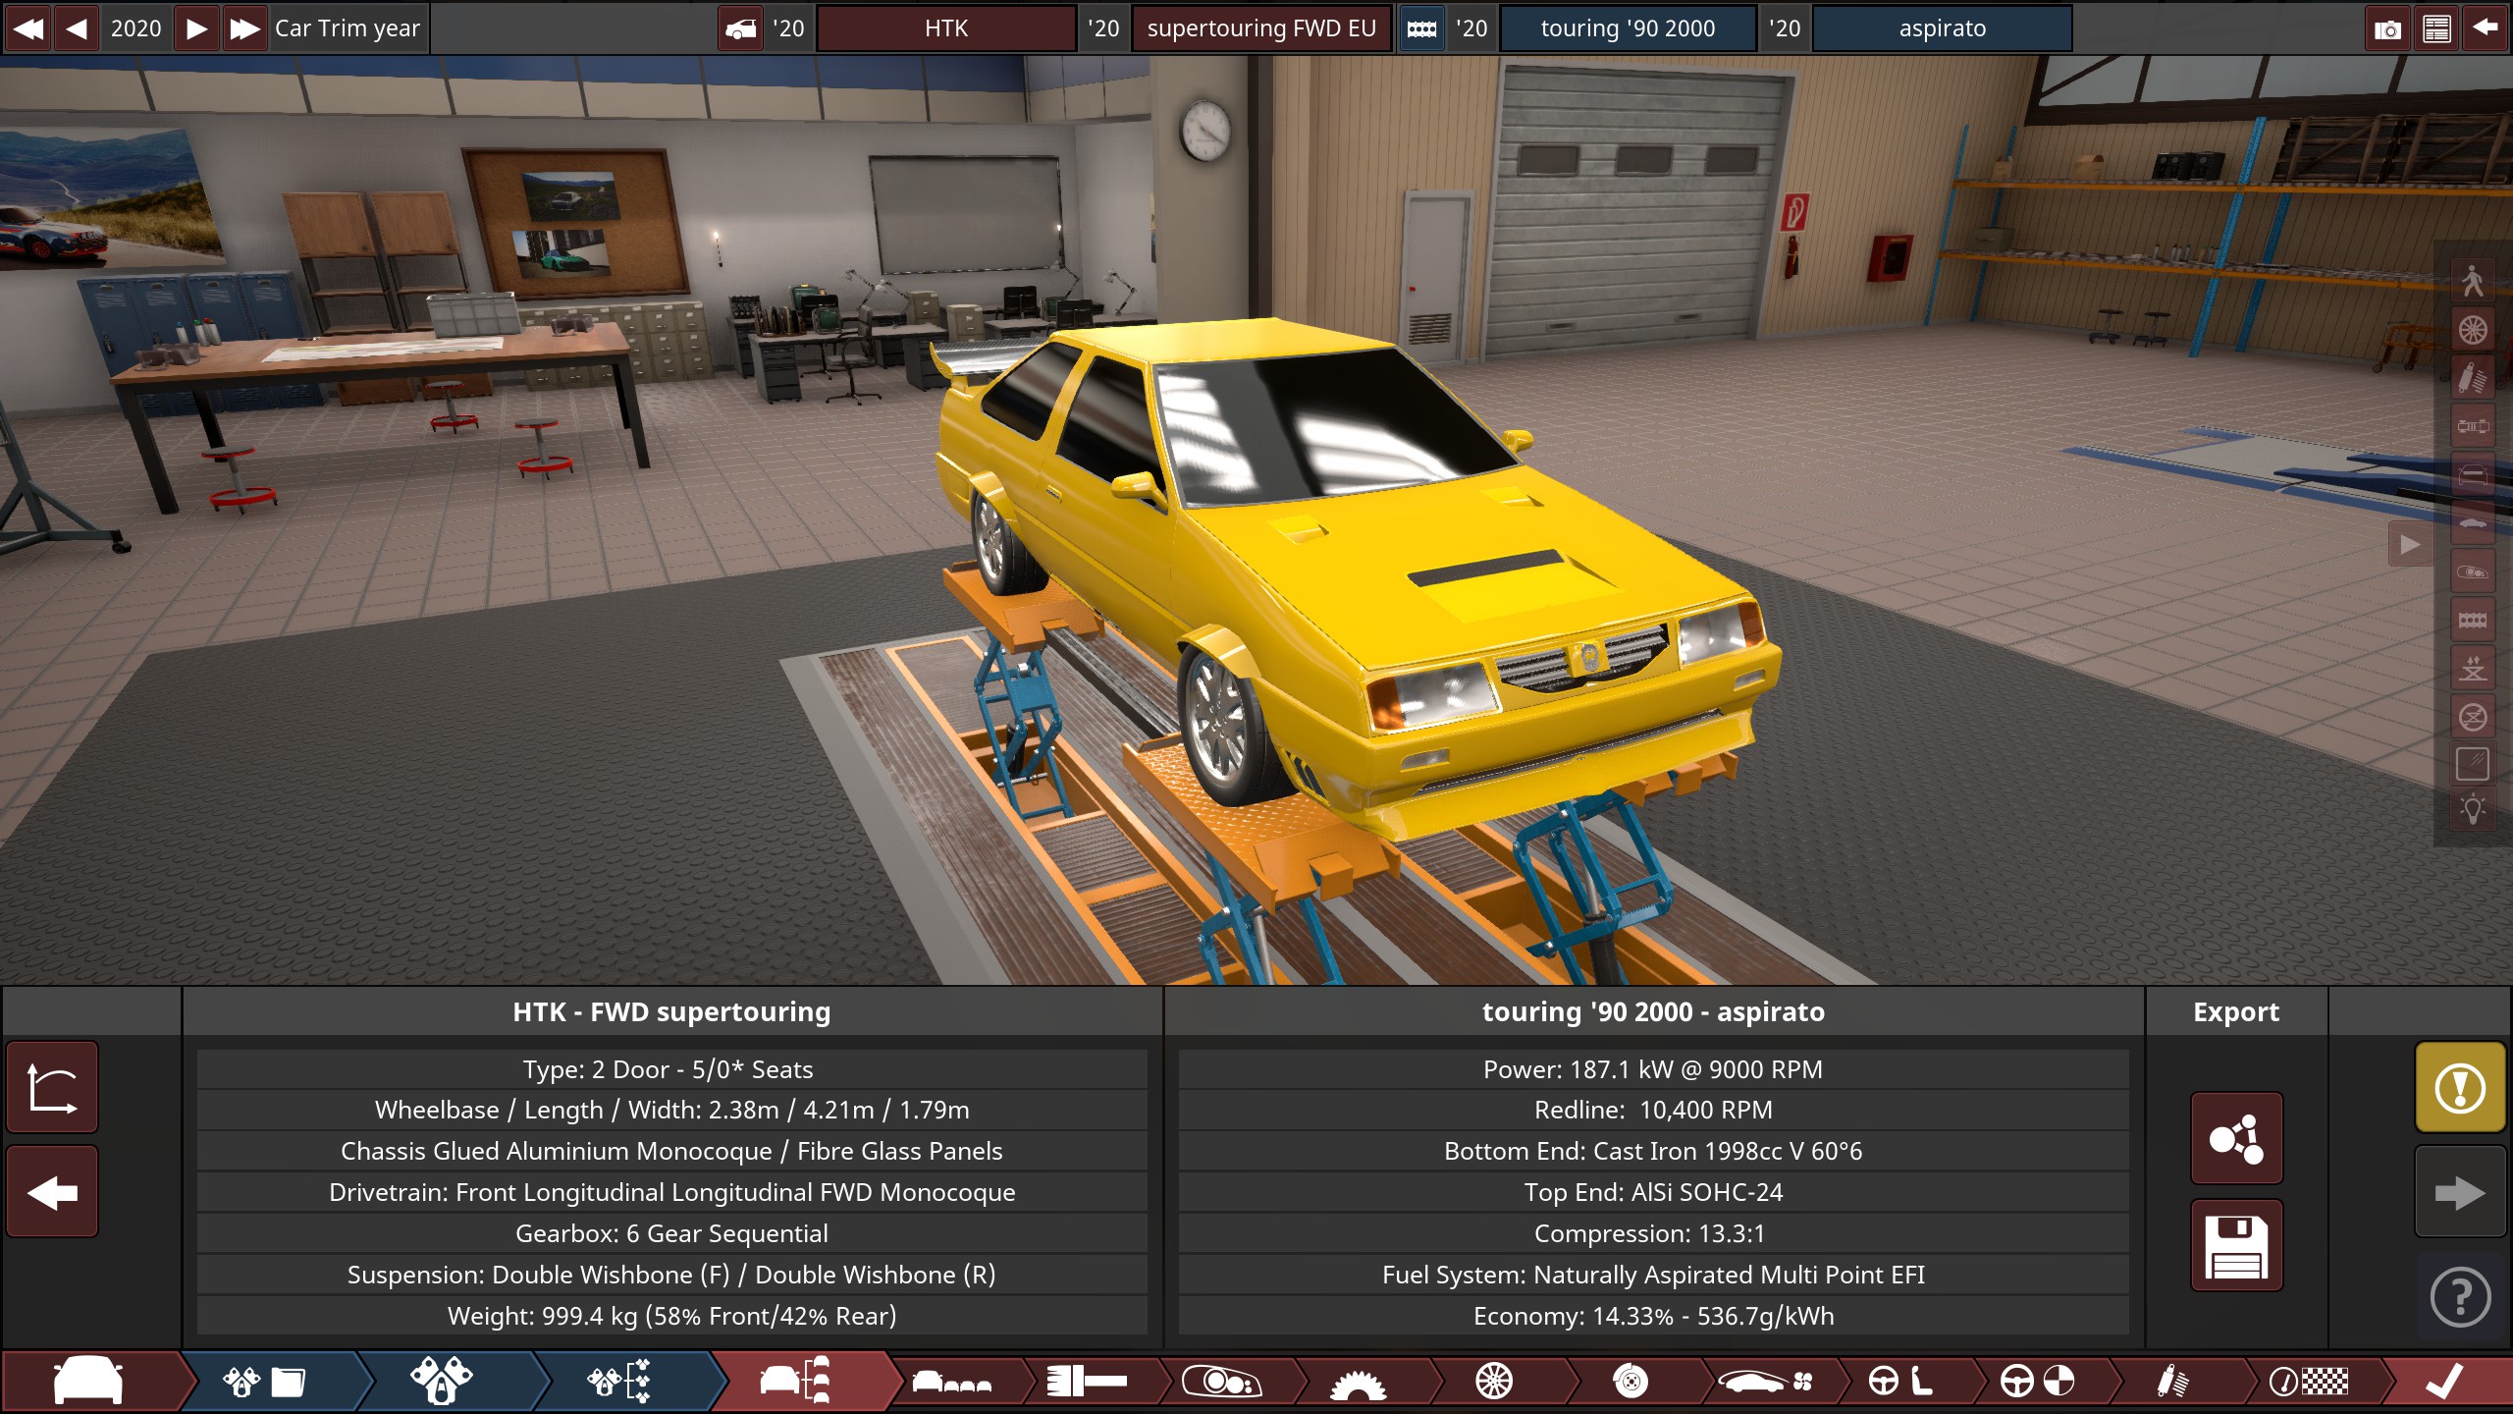This screenshot has height=1414, width=2513.
Task: Open the yellow warning exclamation button
Action: click(x=2460, y=1087)
